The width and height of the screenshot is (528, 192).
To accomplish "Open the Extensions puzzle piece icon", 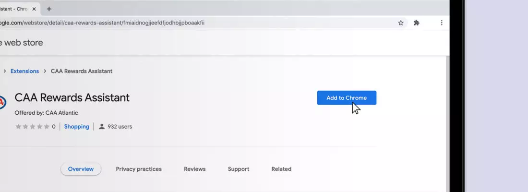I will click(417, 23).
